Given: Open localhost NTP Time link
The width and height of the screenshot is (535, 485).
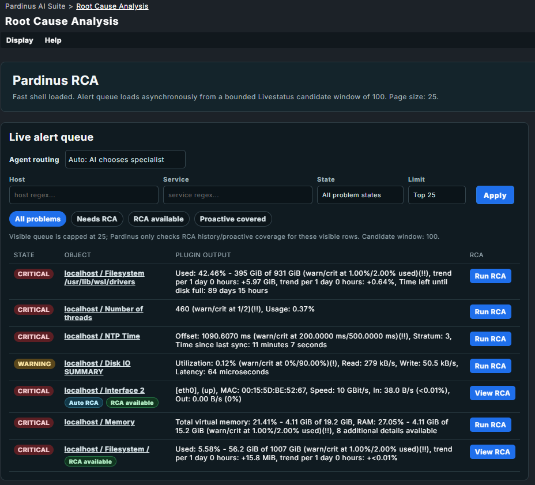Looking at the screenshot, I should (x=102, y=336).
